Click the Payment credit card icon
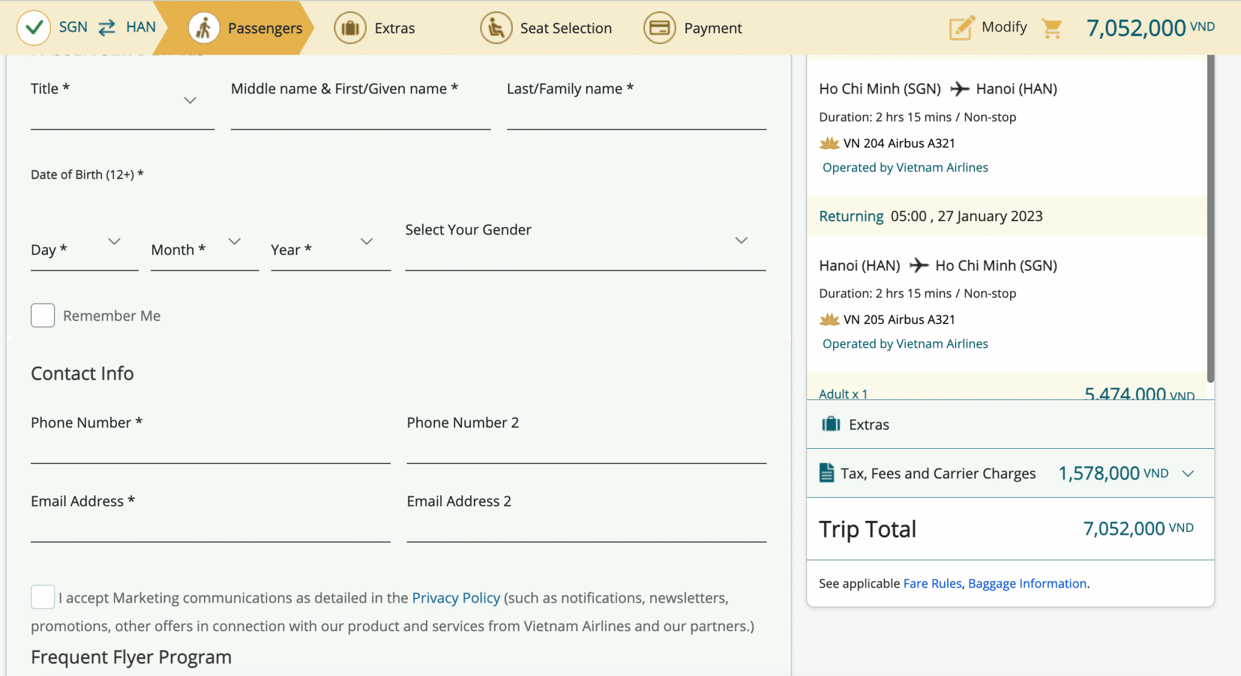1241x676 pixels. [x=660, y=28]
